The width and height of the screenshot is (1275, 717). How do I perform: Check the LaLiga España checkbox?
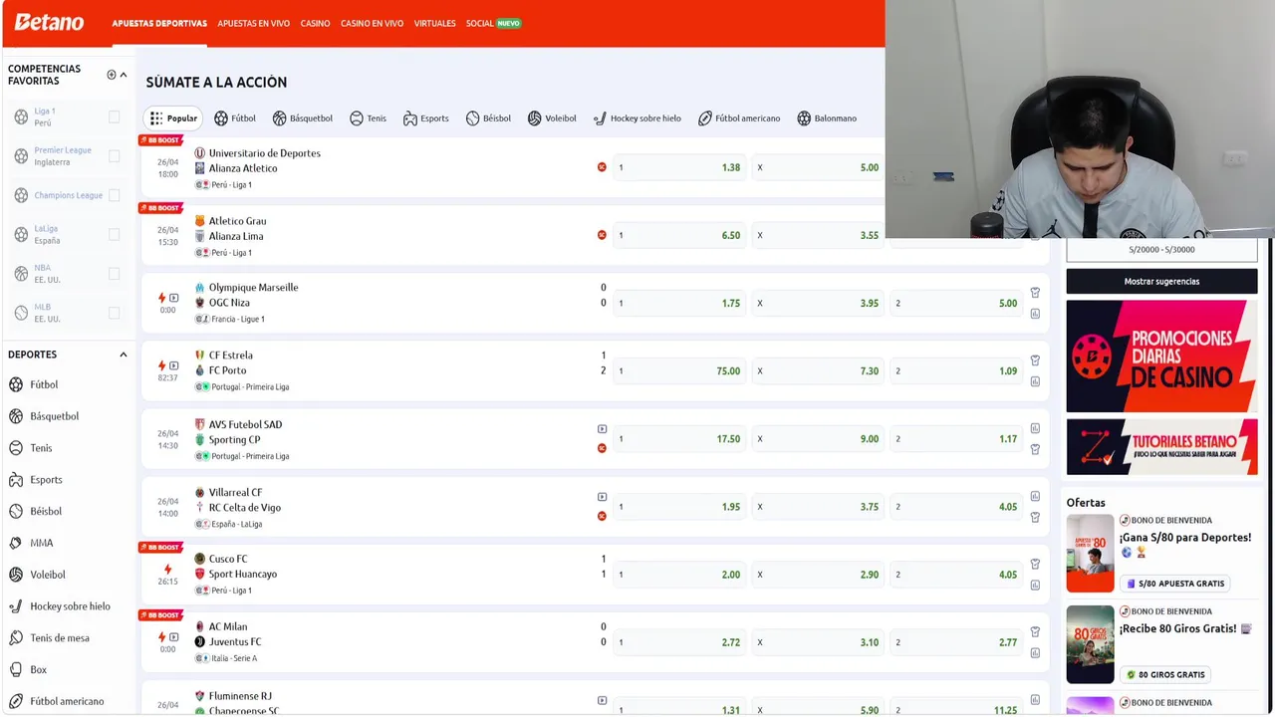114,235
